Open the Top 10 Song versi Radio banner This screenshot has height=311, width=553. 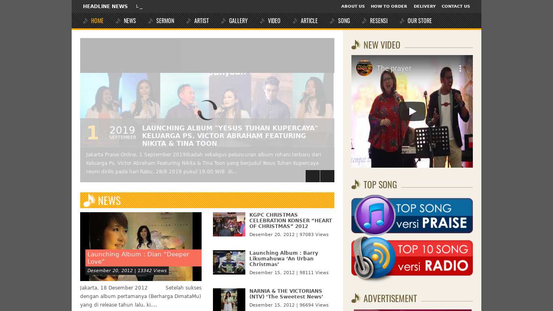coord(412,258)
